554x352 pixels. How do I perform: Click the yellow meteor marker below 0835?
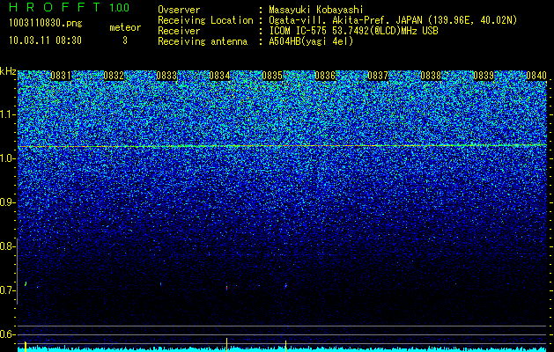[285, 346]
